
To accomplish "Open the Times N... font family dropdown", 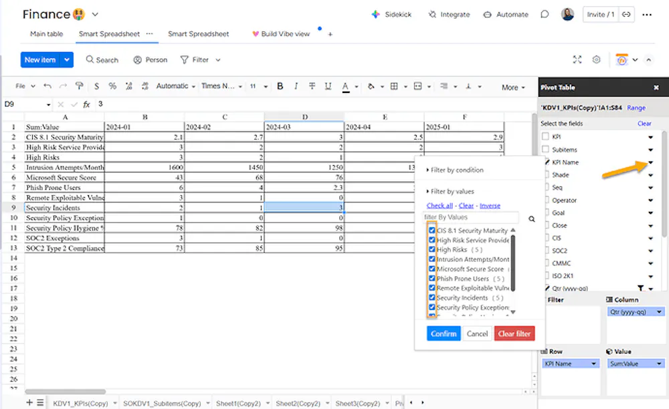I will point(222,86).
